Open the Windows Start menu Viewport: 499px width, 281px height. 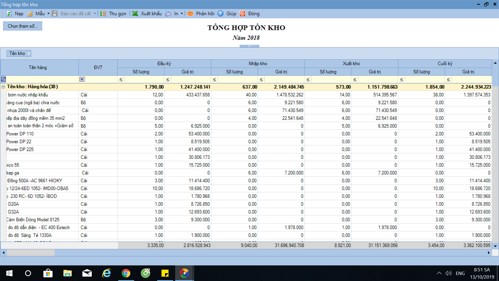click(x=9, y=273)
